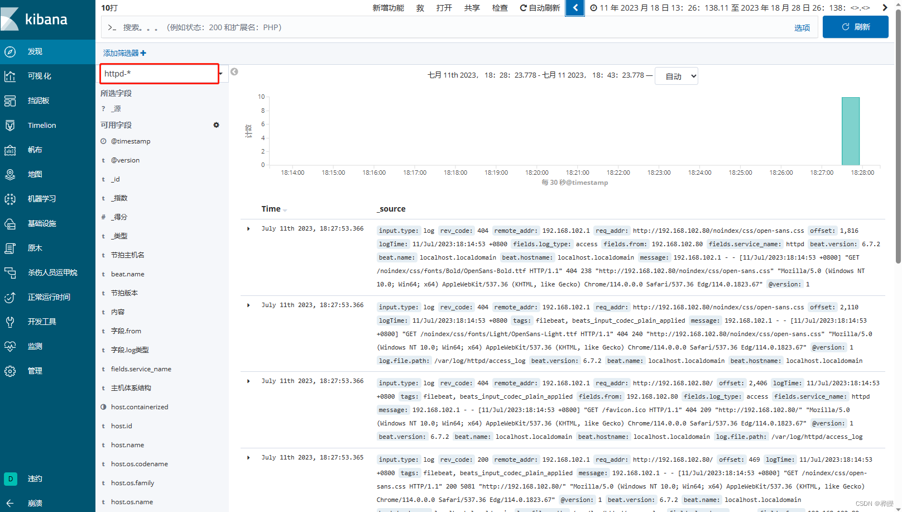Open the Management (管理) gear icon

coord(10,371)
